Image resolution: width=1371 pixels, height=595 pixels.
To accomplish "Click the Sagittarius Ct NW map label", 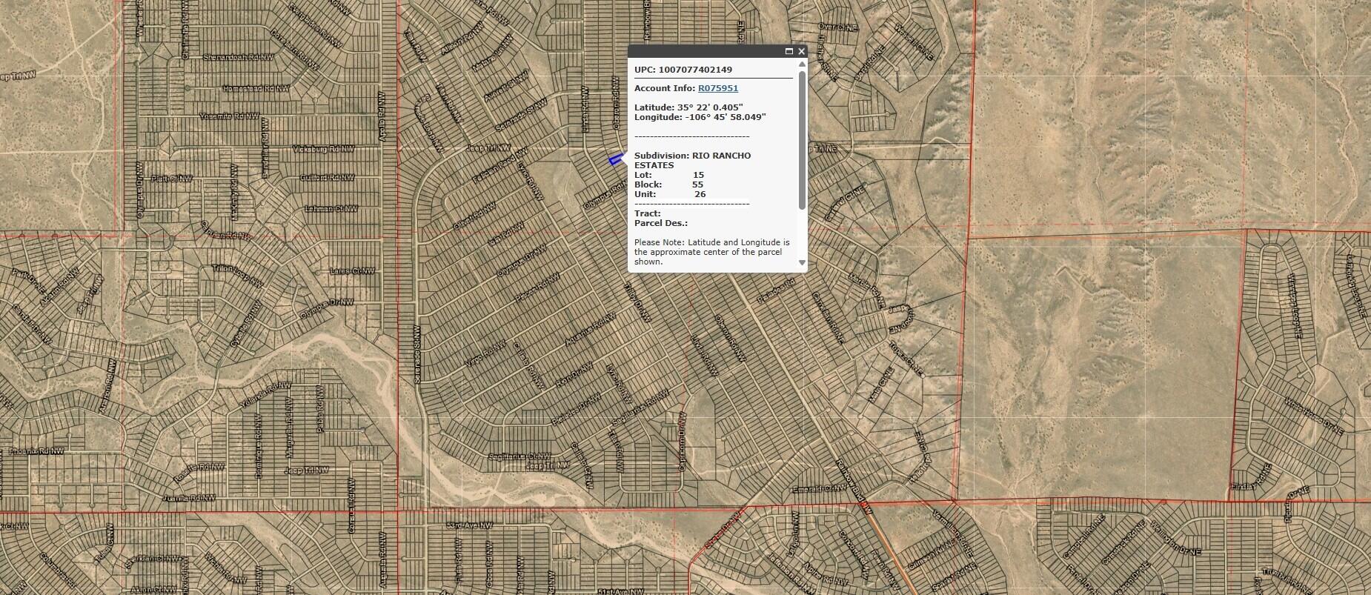I will pos(520,456).
